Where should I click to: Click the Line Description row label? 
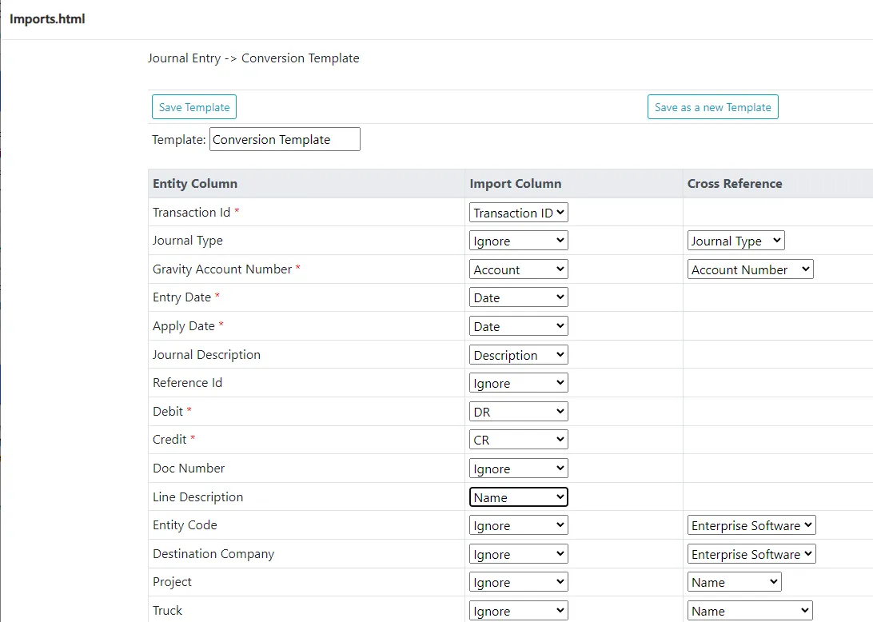pos(197,496)
